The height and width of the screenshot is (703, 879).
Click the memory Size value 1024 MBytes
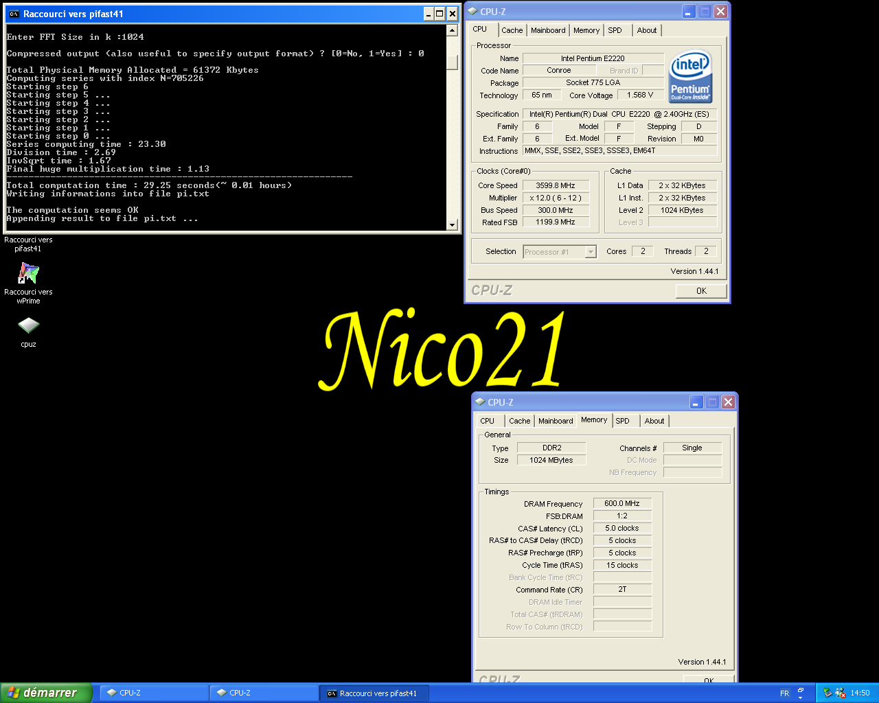pyautogui.click(x=551, y=460)
